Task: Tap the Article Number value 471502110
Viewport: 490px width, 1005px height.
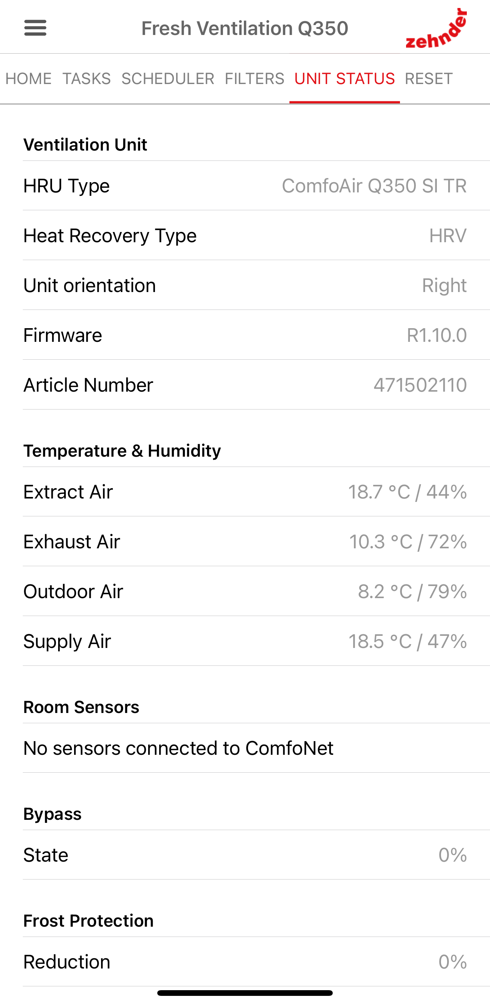Action: pos(420,386)
